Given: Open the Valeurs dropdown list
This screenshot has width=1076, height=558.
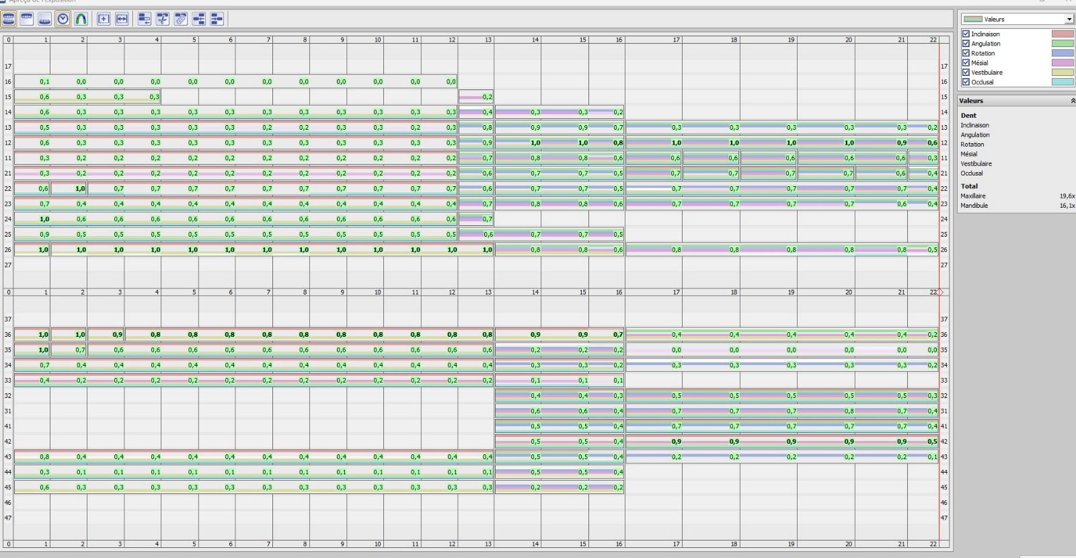Looking at the screenshot, I should [x=1069, y=19].
